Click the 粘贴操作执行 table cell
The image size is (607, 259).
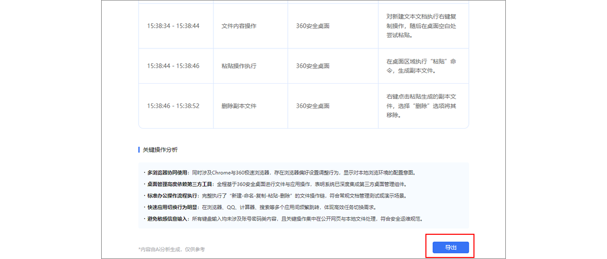239,66
